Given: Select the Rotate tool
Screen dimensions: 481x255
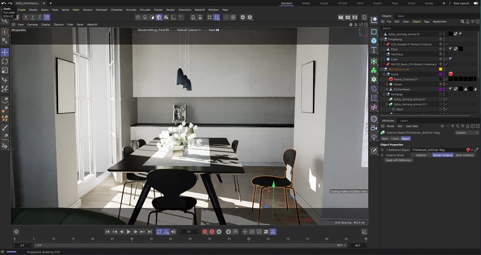Looking at the screenshot, I should [5, 61].
